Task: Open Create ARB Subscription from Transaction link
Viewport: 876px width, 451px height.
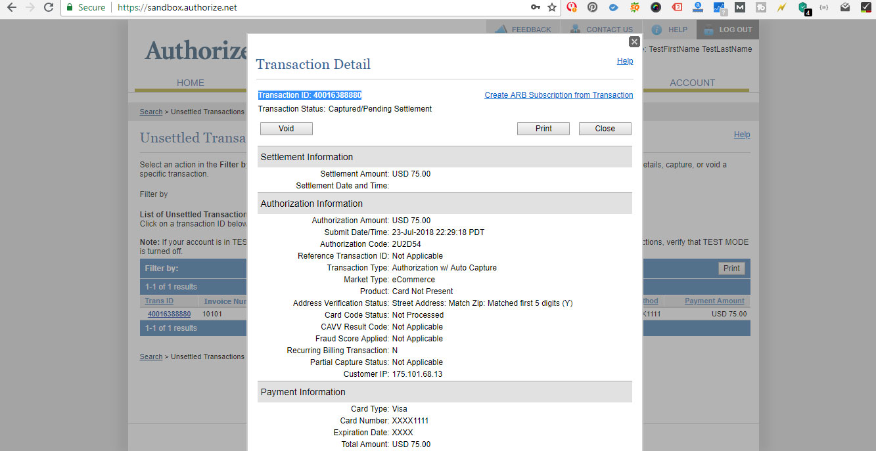Action: [559, 95]
